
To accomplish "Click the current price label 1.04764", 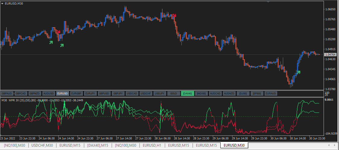I will point(330,55).
